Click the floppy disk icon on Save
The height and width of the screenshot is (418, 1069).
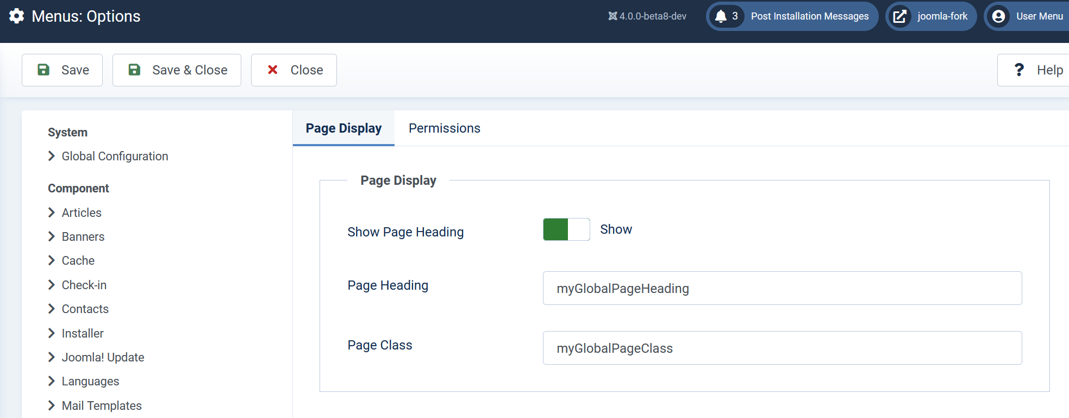(x=43, y=70)
